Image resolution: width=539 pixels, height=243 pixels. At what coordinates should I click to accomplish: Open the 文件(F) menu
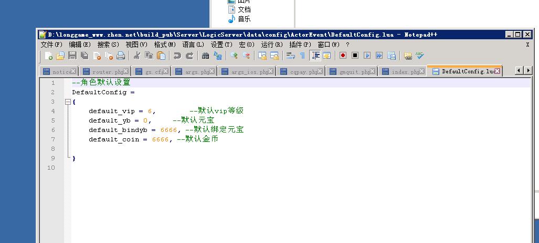(51, 45)
